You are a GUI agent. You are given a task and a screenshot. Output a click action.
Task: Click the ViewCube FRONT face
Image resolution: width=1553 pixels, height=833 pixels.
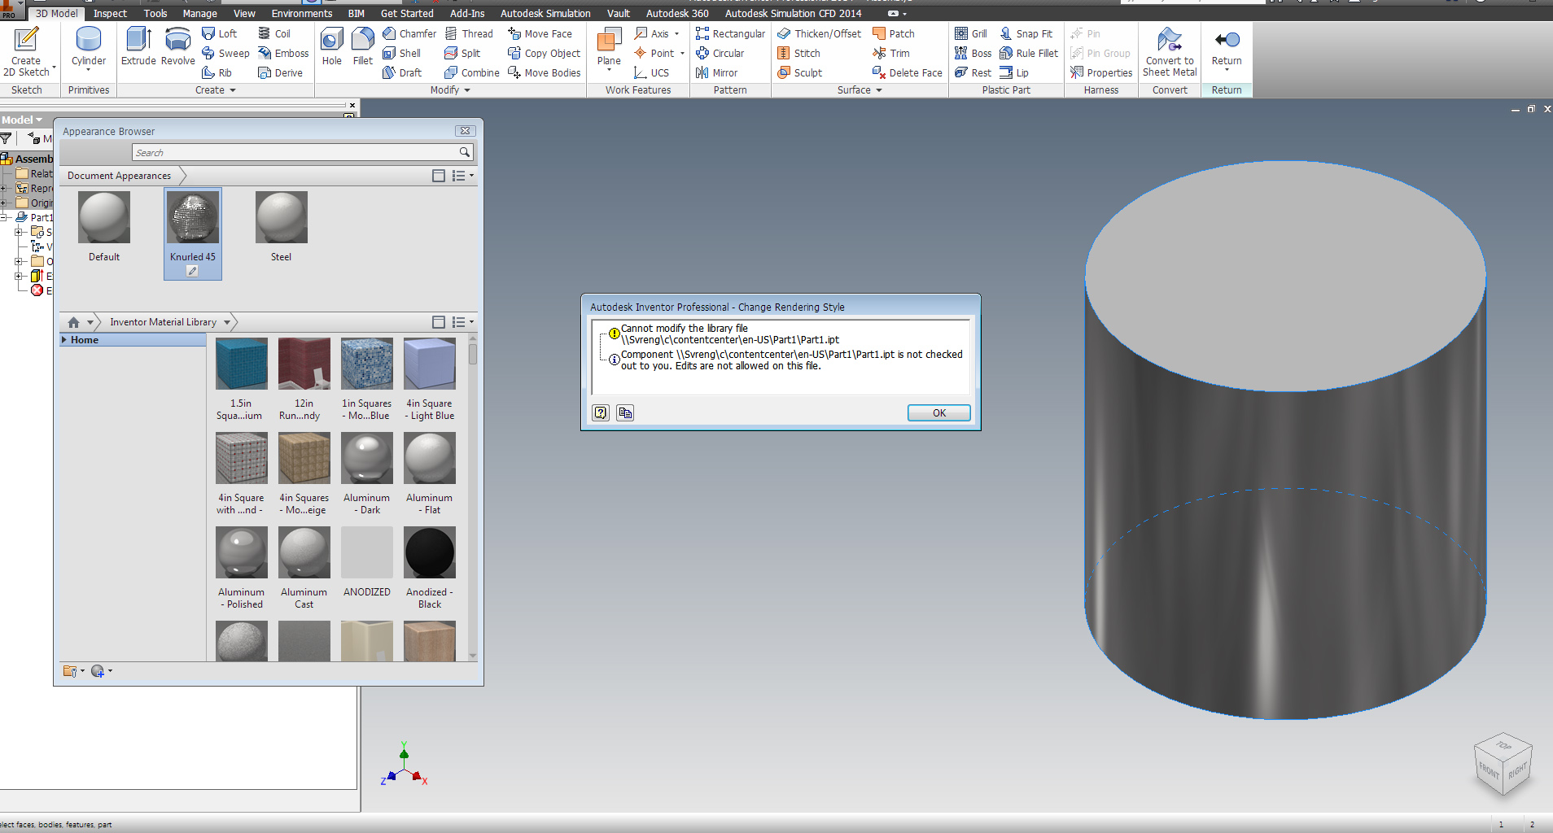(1489, 770)
